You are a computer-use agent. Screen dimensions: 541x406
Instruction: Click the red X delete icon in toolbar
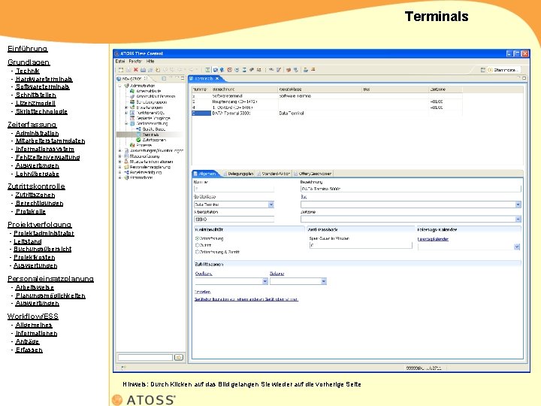coord(136,70)
